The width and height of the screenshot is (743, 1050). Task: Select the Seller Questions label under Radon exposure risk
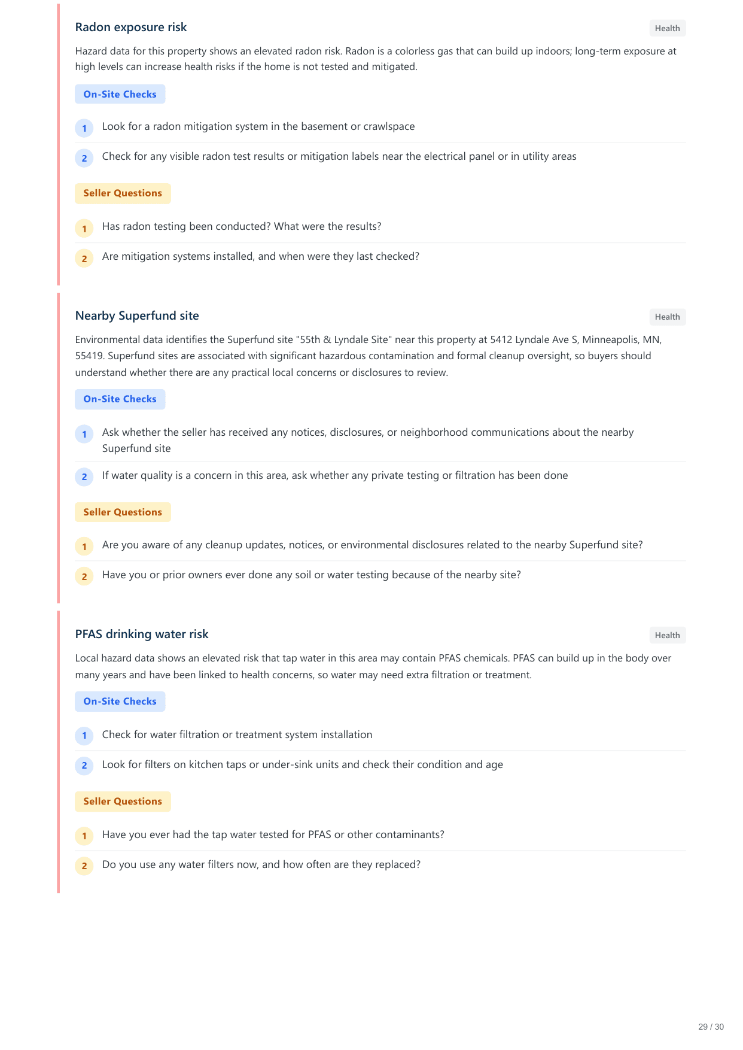[x=123, y=193]
